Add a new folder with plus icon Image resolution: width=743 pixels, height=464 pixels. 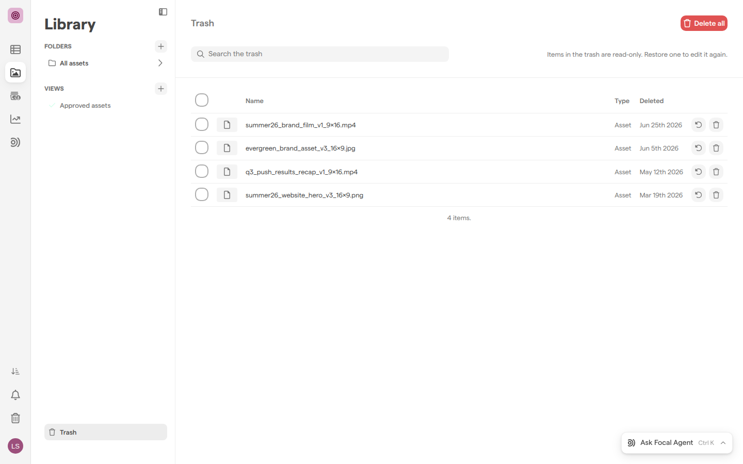point(161,46)
